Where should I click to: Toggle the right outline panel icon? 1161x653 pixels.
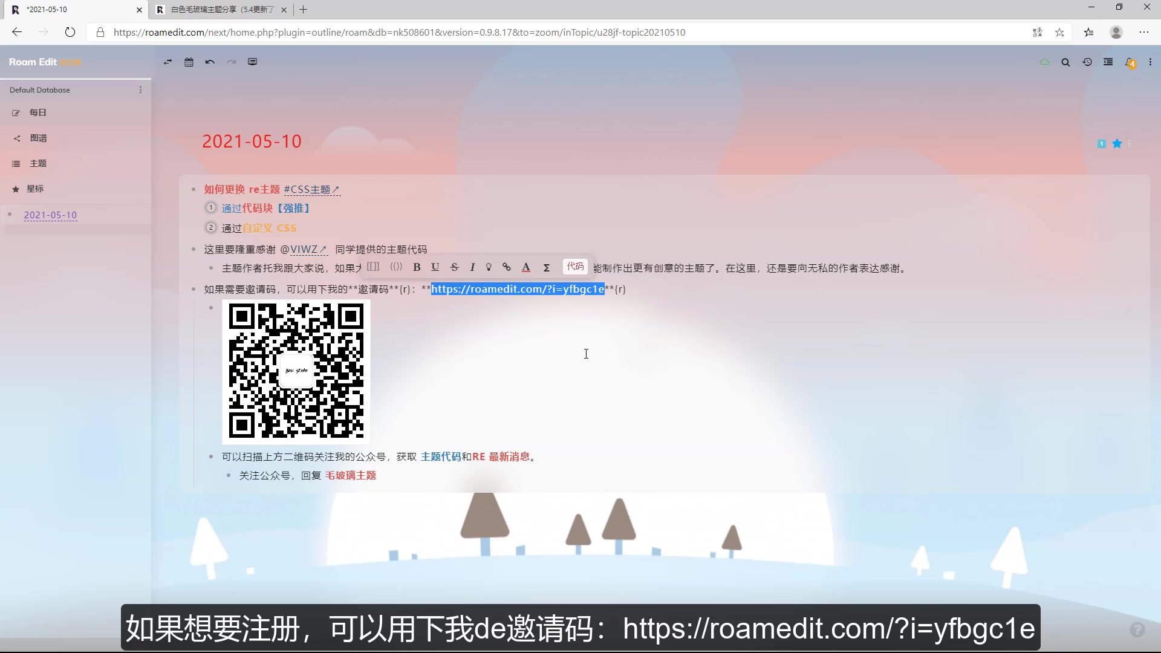1108,62
